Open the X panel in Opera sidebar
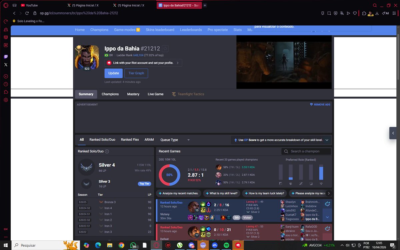The image size is (400, 250). click(6, 65)
